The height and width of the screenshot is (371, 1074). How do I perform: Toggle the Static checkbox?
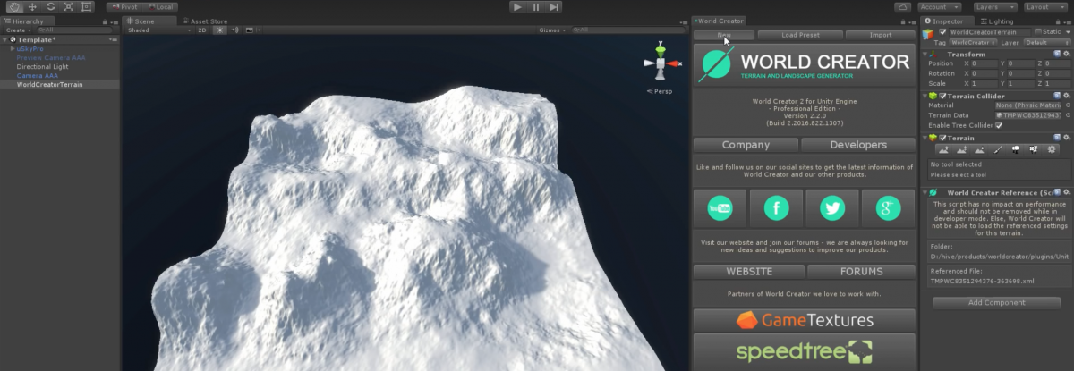1037,31
